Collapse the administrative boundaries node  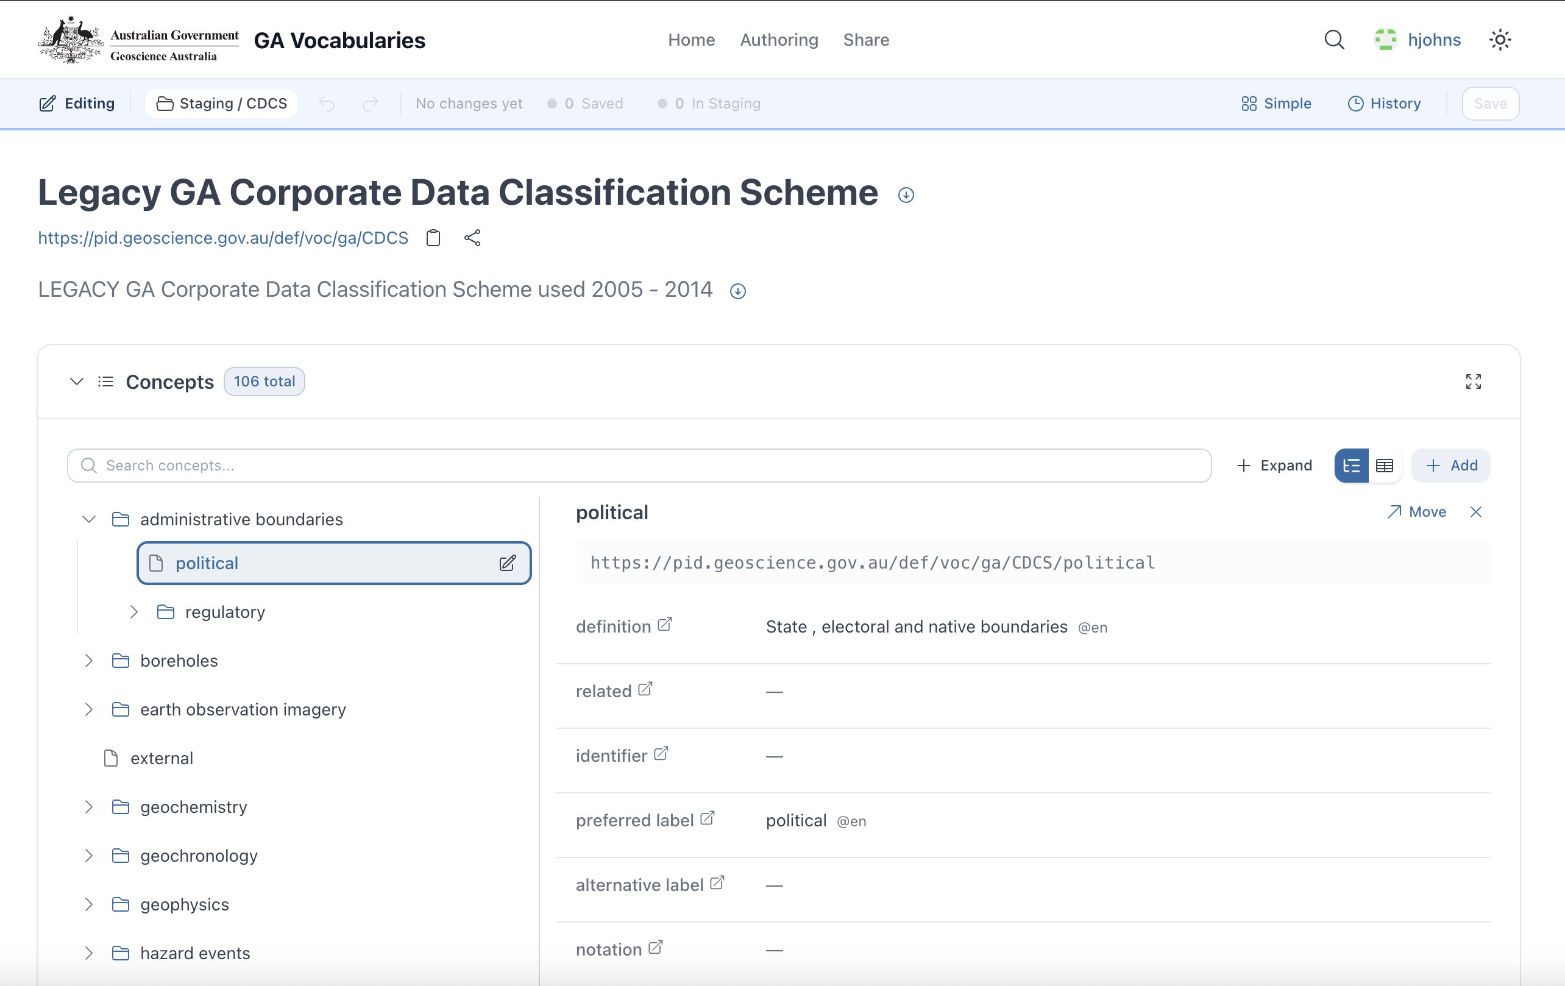(89, 519)
